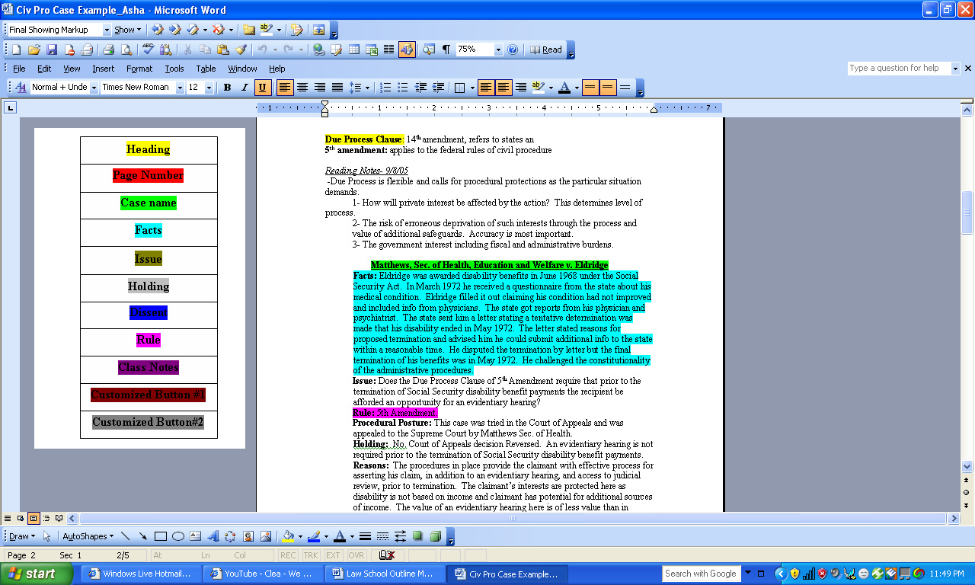Click the Read button
The height and width of the screenshot is (585, 975).
(x=546, y=50)
